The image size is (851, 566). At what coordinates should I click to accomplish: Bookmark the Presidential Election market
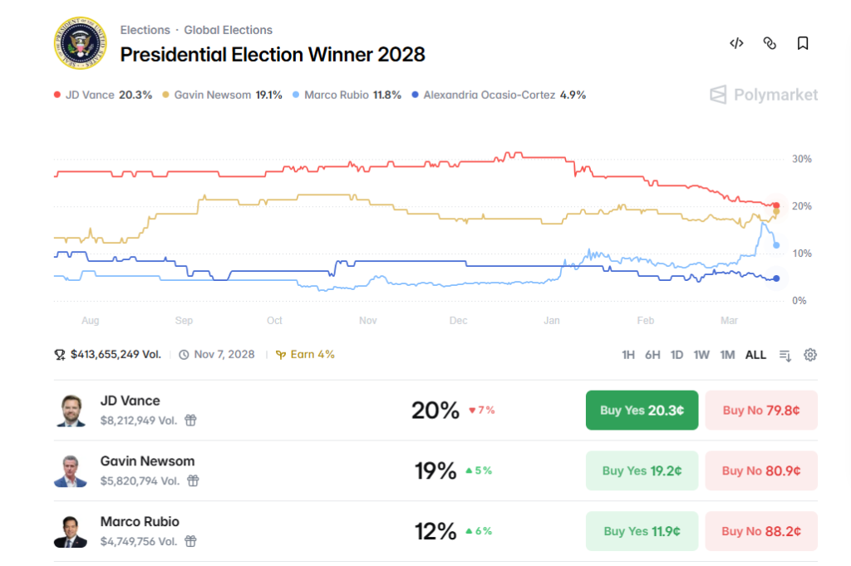803,42
